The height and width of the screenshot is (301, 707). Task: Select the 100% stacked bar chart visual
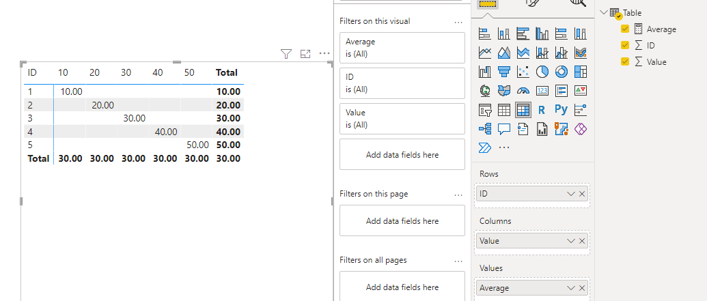click(562, 33)
